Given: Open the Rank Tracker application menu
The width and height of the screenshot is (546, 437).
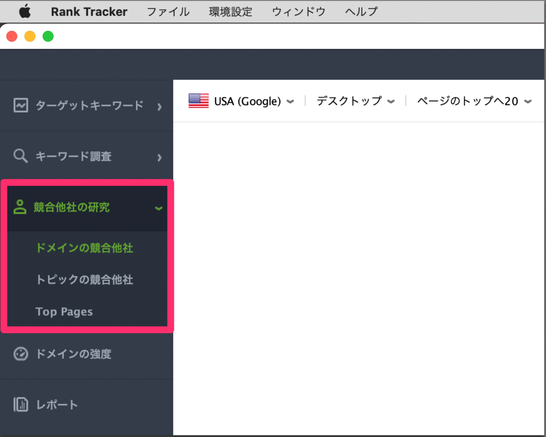Looking at the screenshot, I should pos(89,12).
